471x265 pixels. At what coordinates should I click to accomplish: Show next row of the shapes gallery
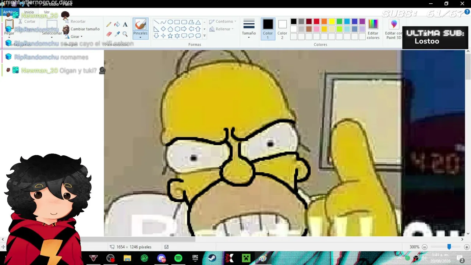point(205,29)
